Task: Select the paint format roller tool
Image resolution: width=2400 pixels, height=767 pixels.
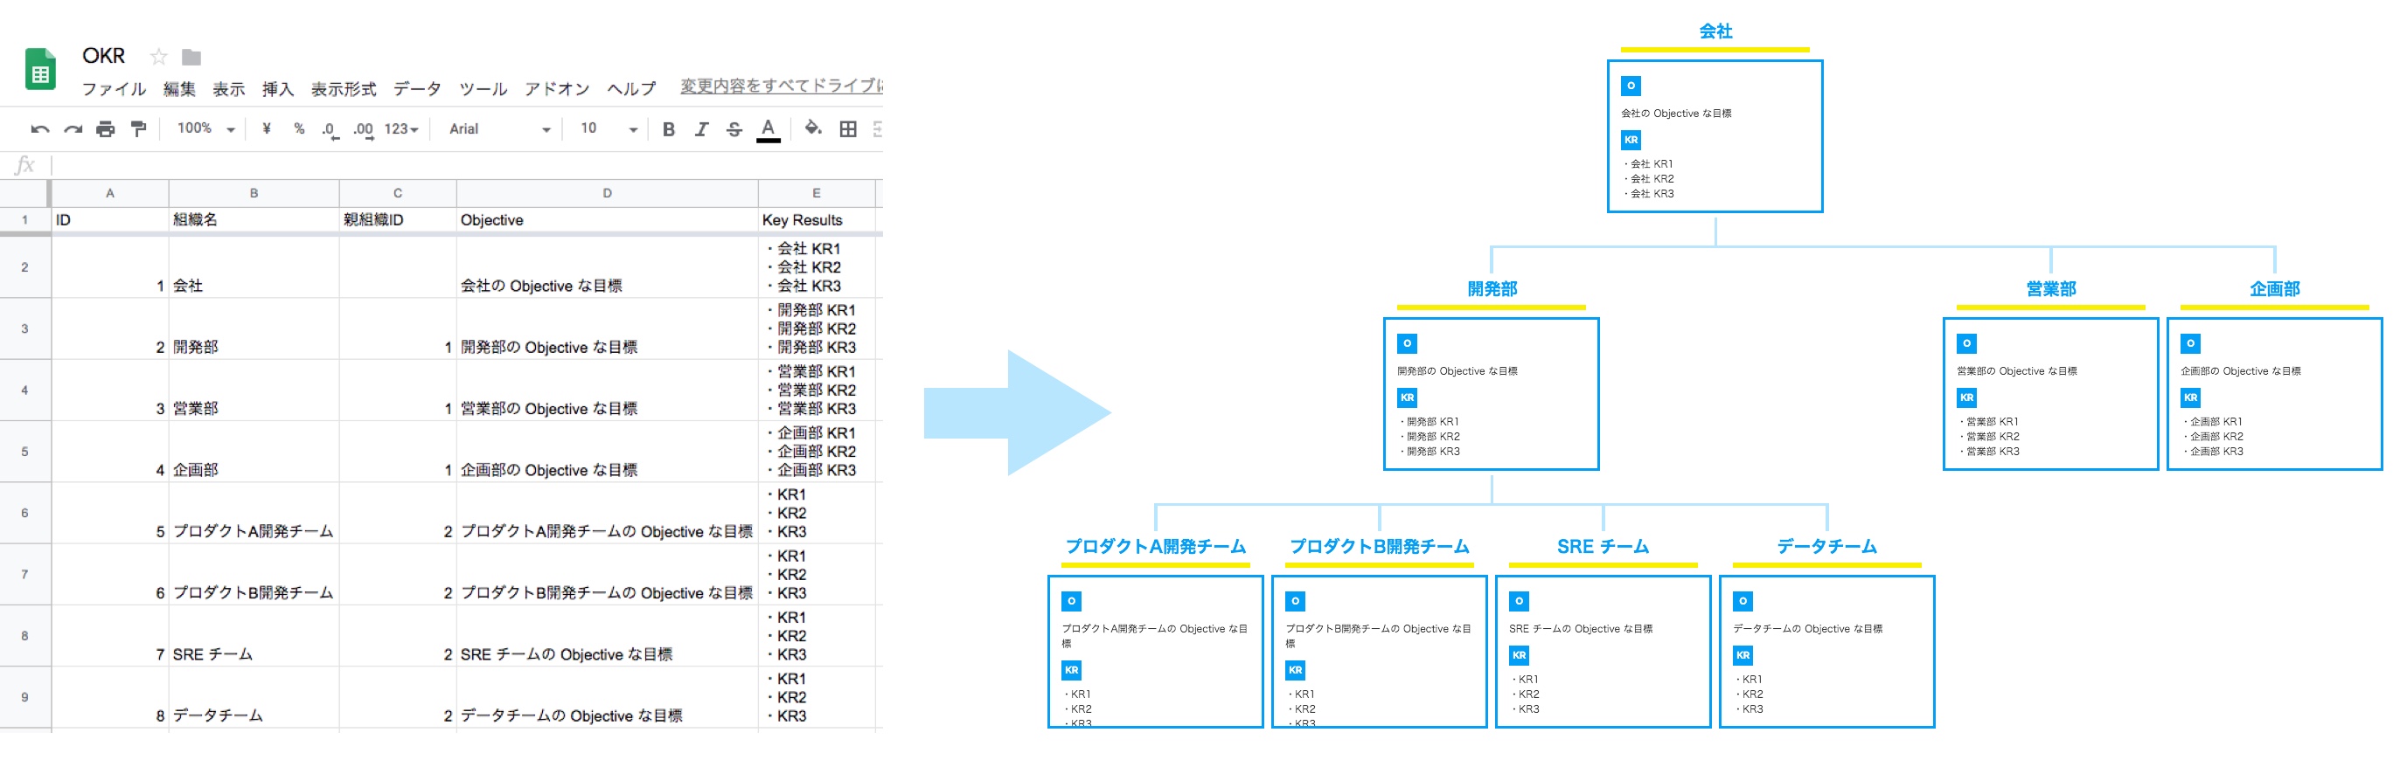Action: click(139, 129)
